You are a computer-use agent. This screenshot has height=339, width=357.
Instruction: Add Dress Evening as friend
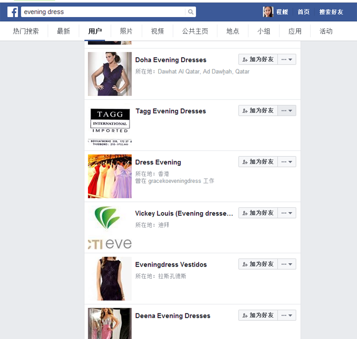tap(258, 162)
